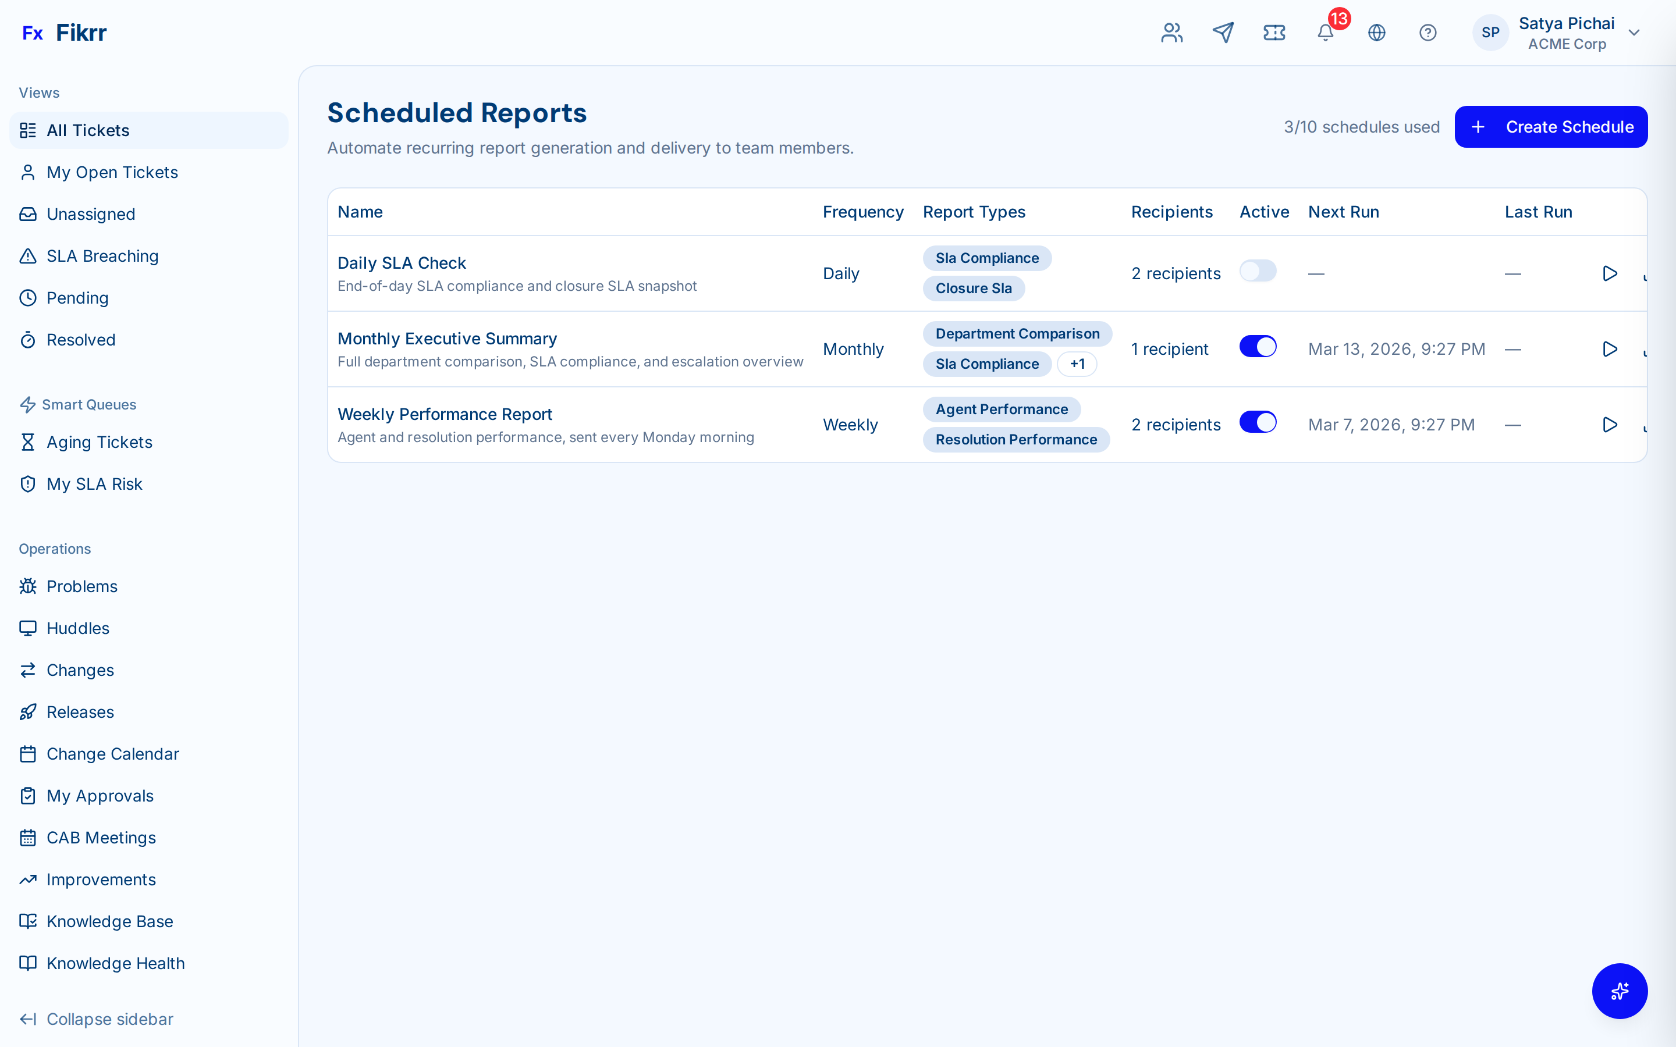Select Aging Tickets in Smart Queues

click(99, 442)
